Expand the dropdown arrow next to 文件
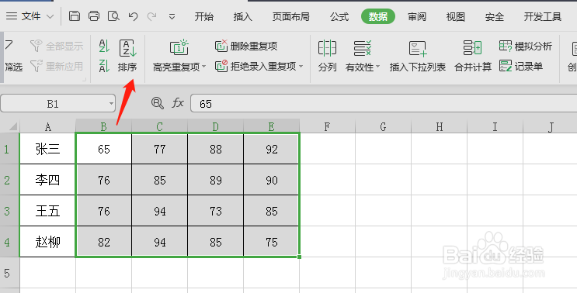Screen dimensions: 577x293 [50, 17]
